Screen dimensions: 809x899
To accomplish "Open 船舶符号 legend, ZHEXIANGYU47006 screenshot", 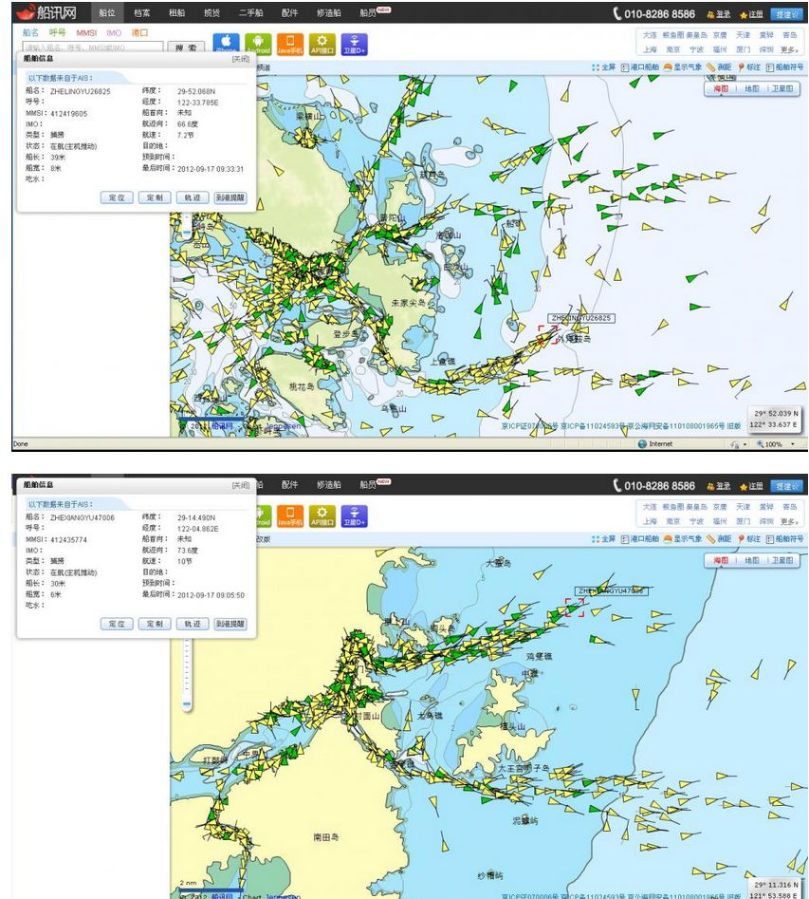I will tap(784, 539).
